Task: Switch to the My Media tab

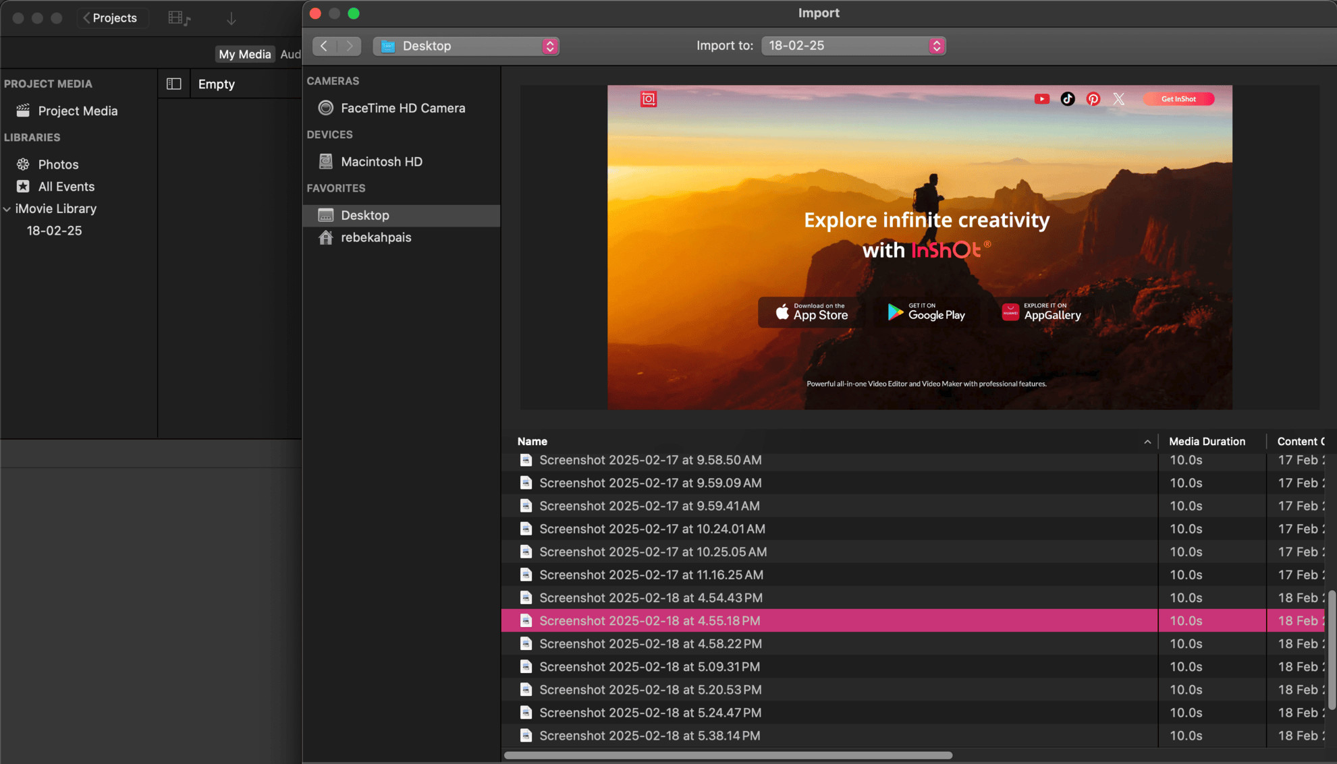Action: point(244,54)
